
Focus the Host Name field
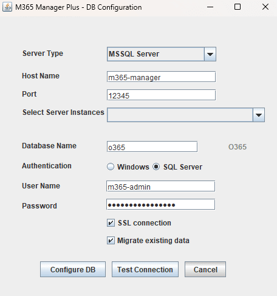[x=161, y=77]
